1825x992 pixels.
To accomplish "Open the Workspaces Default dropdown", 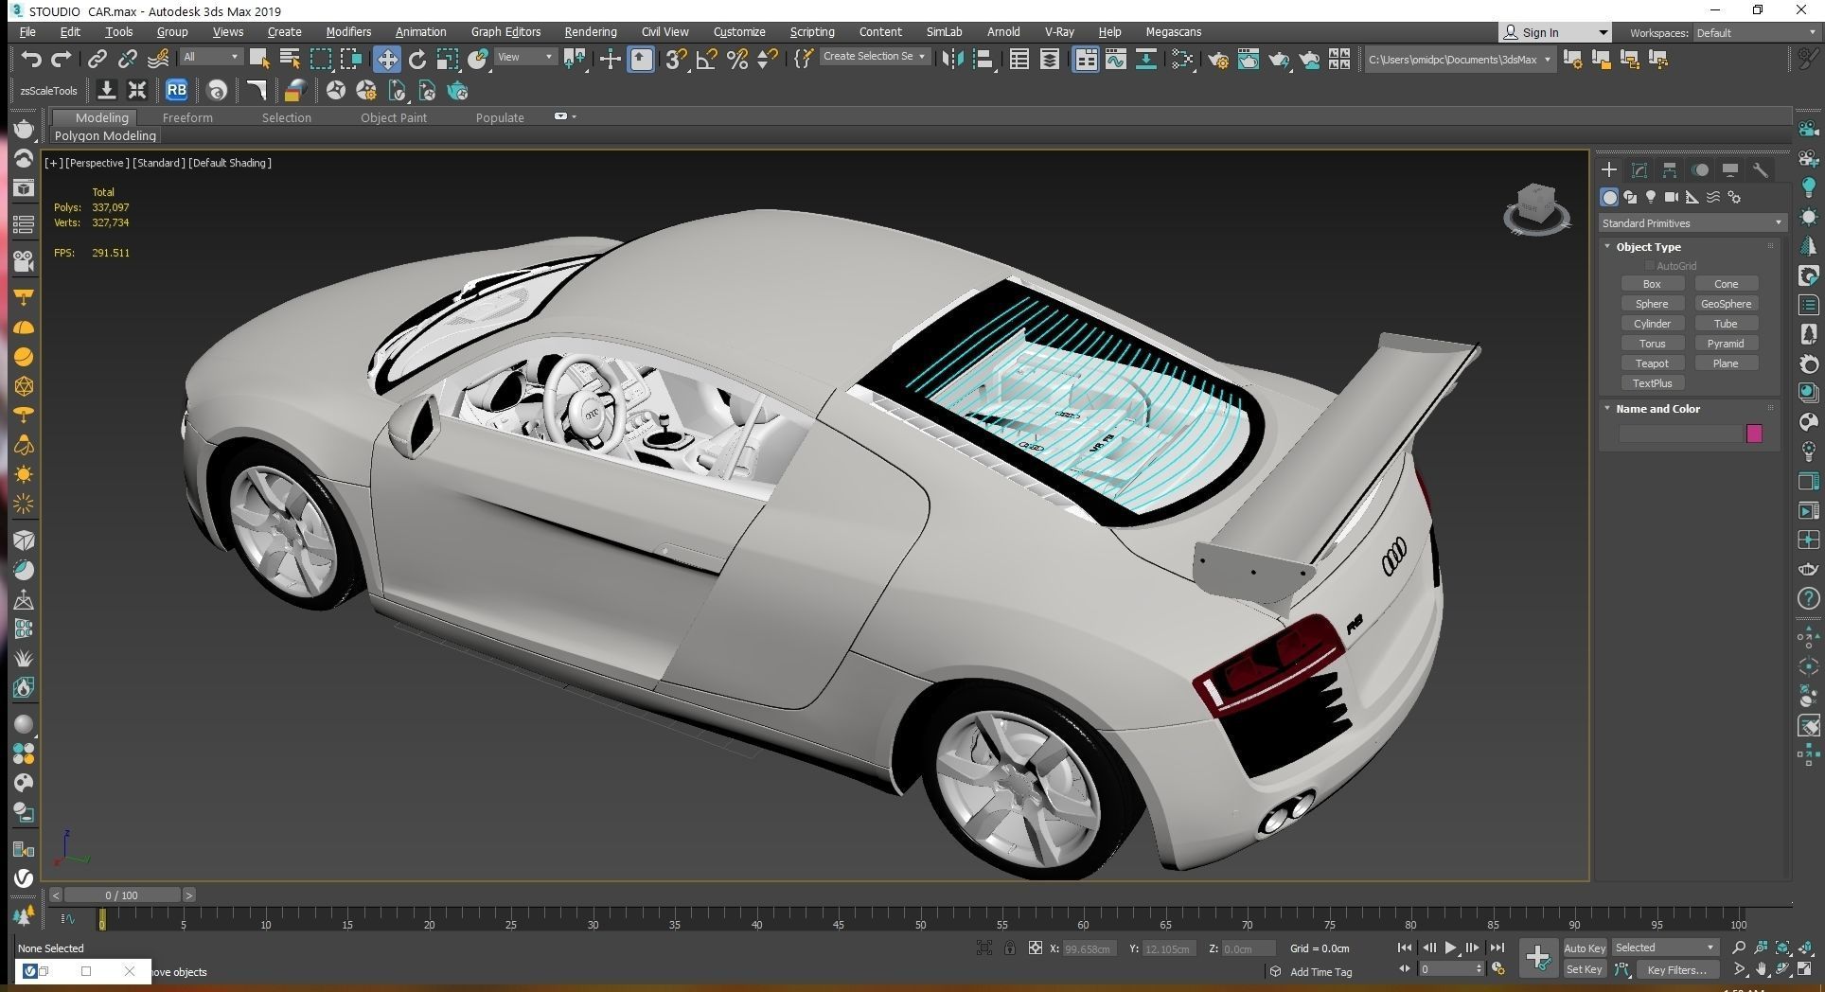I will click(1756, 32).
